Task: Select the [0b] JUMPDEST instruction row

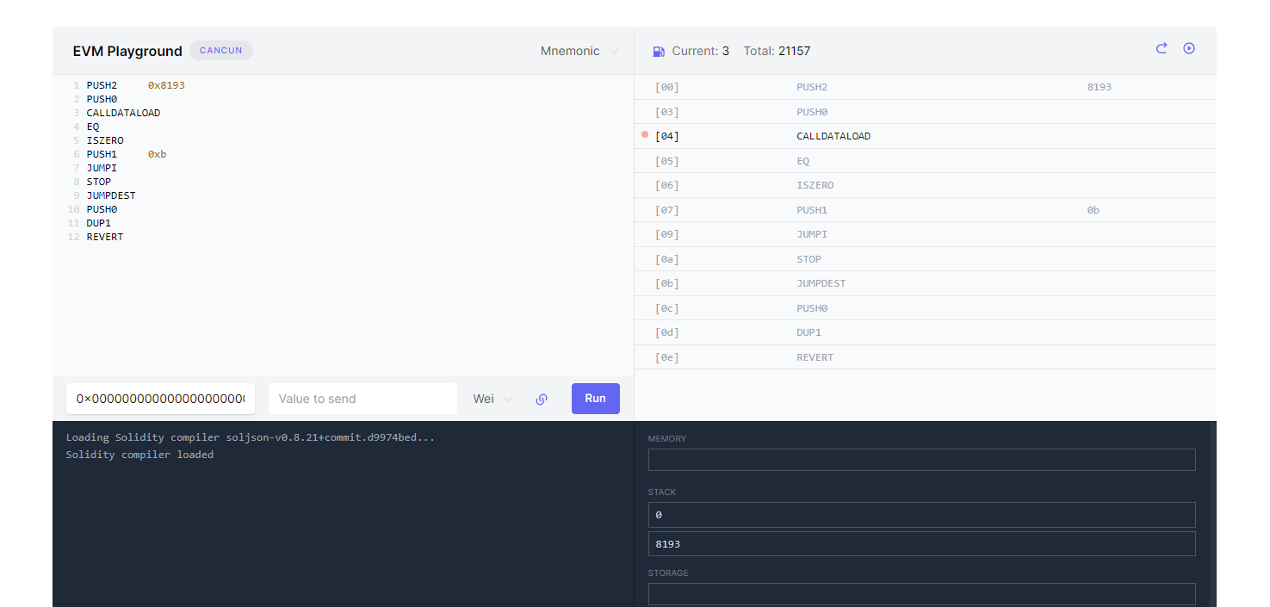Action: tap(925, 283)
